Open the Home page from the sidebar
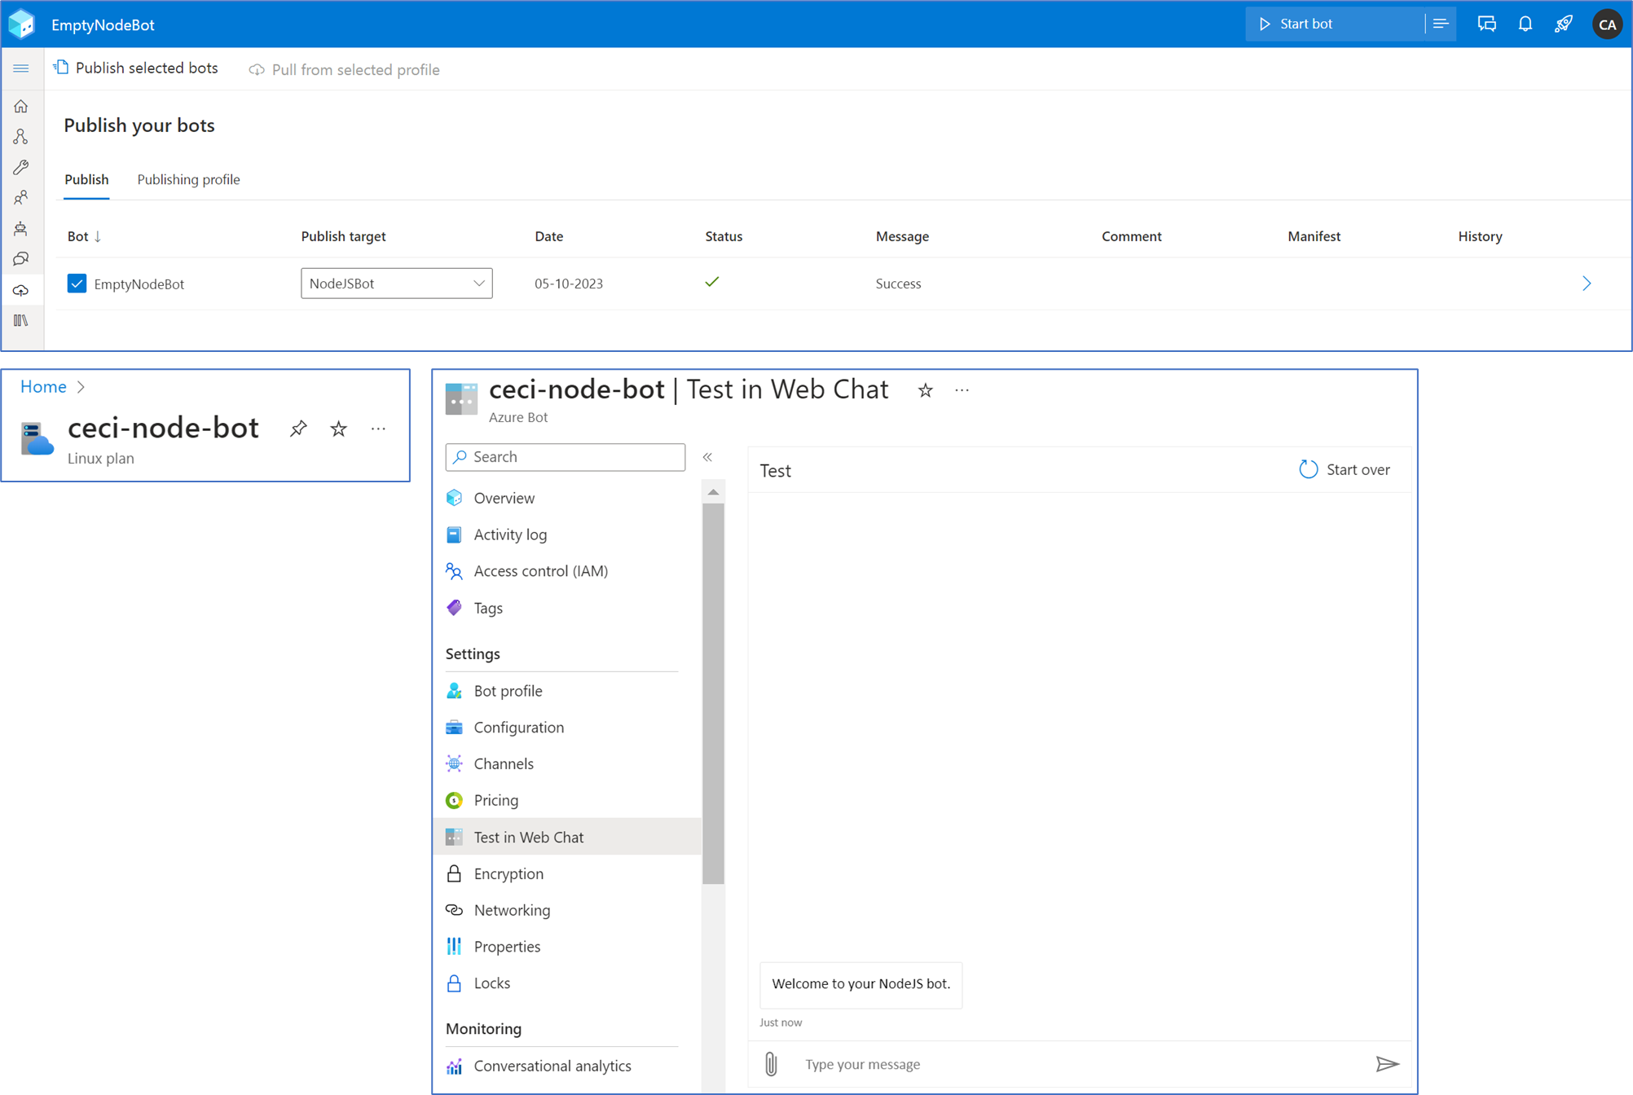Viewport: 1633px width, 1095px height. (x=21, y=106)
